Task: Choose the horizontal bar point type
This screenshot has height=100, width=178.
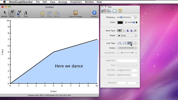Action: (x=132, y=31)
